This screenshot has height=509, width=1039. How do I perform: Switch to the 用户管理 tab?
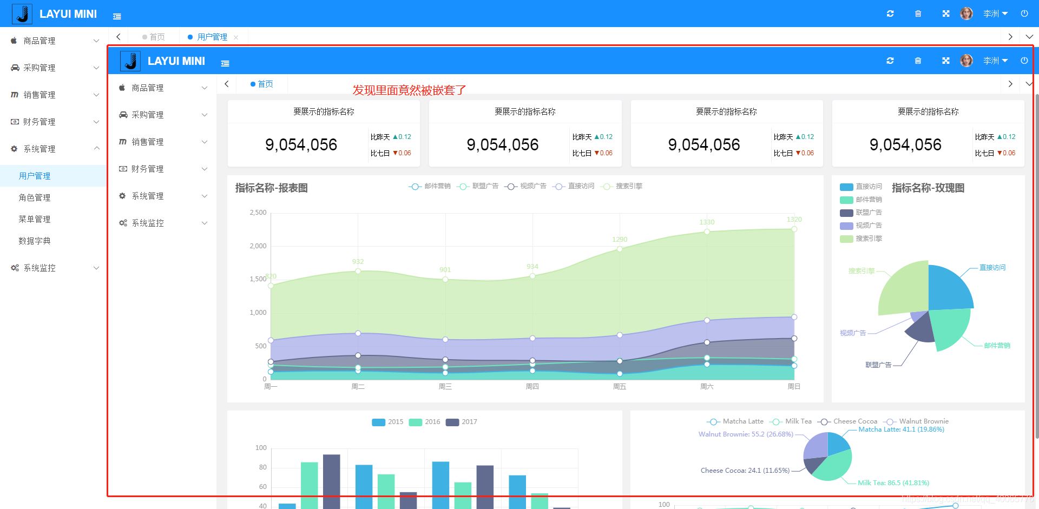click(212, 37)
